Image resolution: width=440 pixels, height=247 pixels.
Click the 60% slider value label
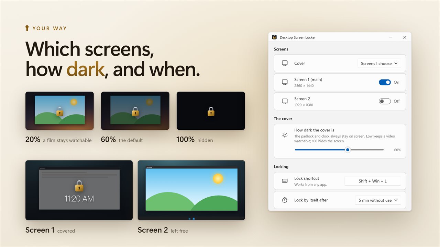click(397, 150)
